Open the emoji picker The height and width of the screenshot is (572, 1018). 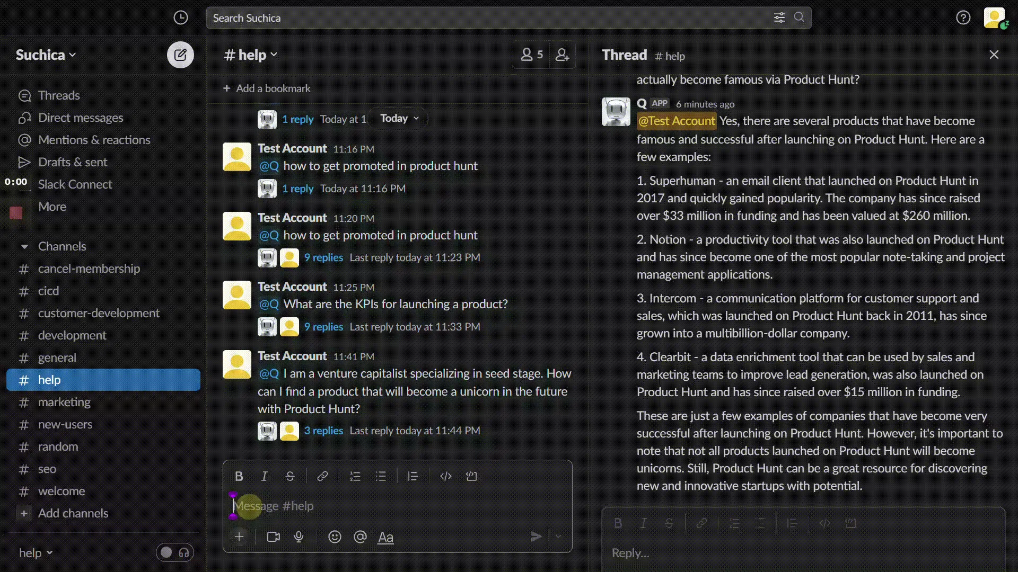[335, 537]
